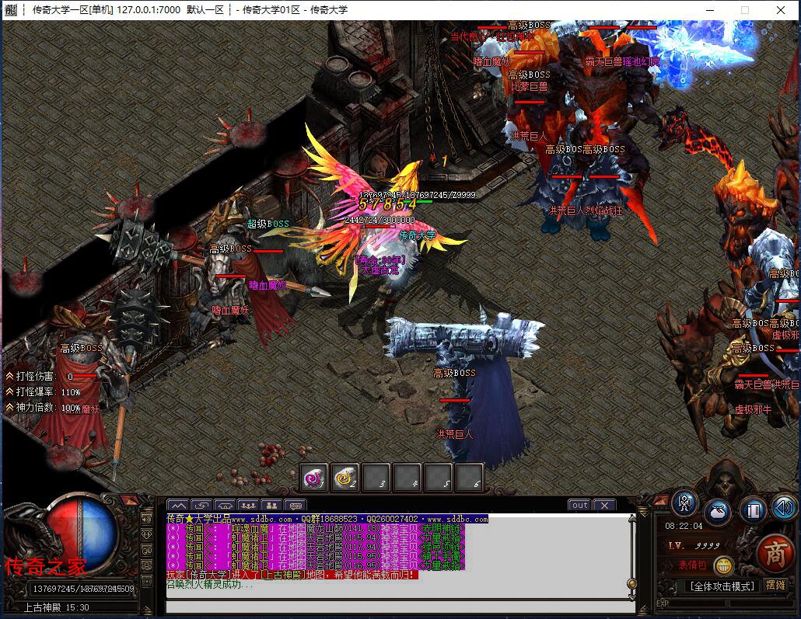Click the 洪荒巨人烈焰战狂 monster label
The image size is (801, 619).
(586, 210)
